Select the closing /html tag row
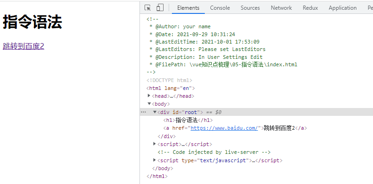This screenshot has height=184, width=373. [x=157, y=177]
